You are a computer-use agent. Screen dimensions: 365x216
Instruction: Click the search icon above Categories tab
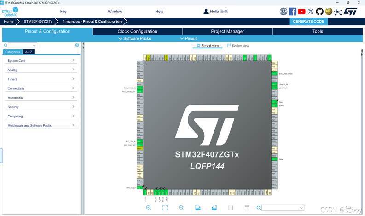pos(6,45)
